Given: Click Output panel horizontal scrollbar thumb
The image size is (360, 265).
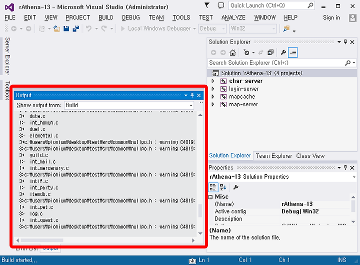Looking at the screenshot, I should click(42, 240).
